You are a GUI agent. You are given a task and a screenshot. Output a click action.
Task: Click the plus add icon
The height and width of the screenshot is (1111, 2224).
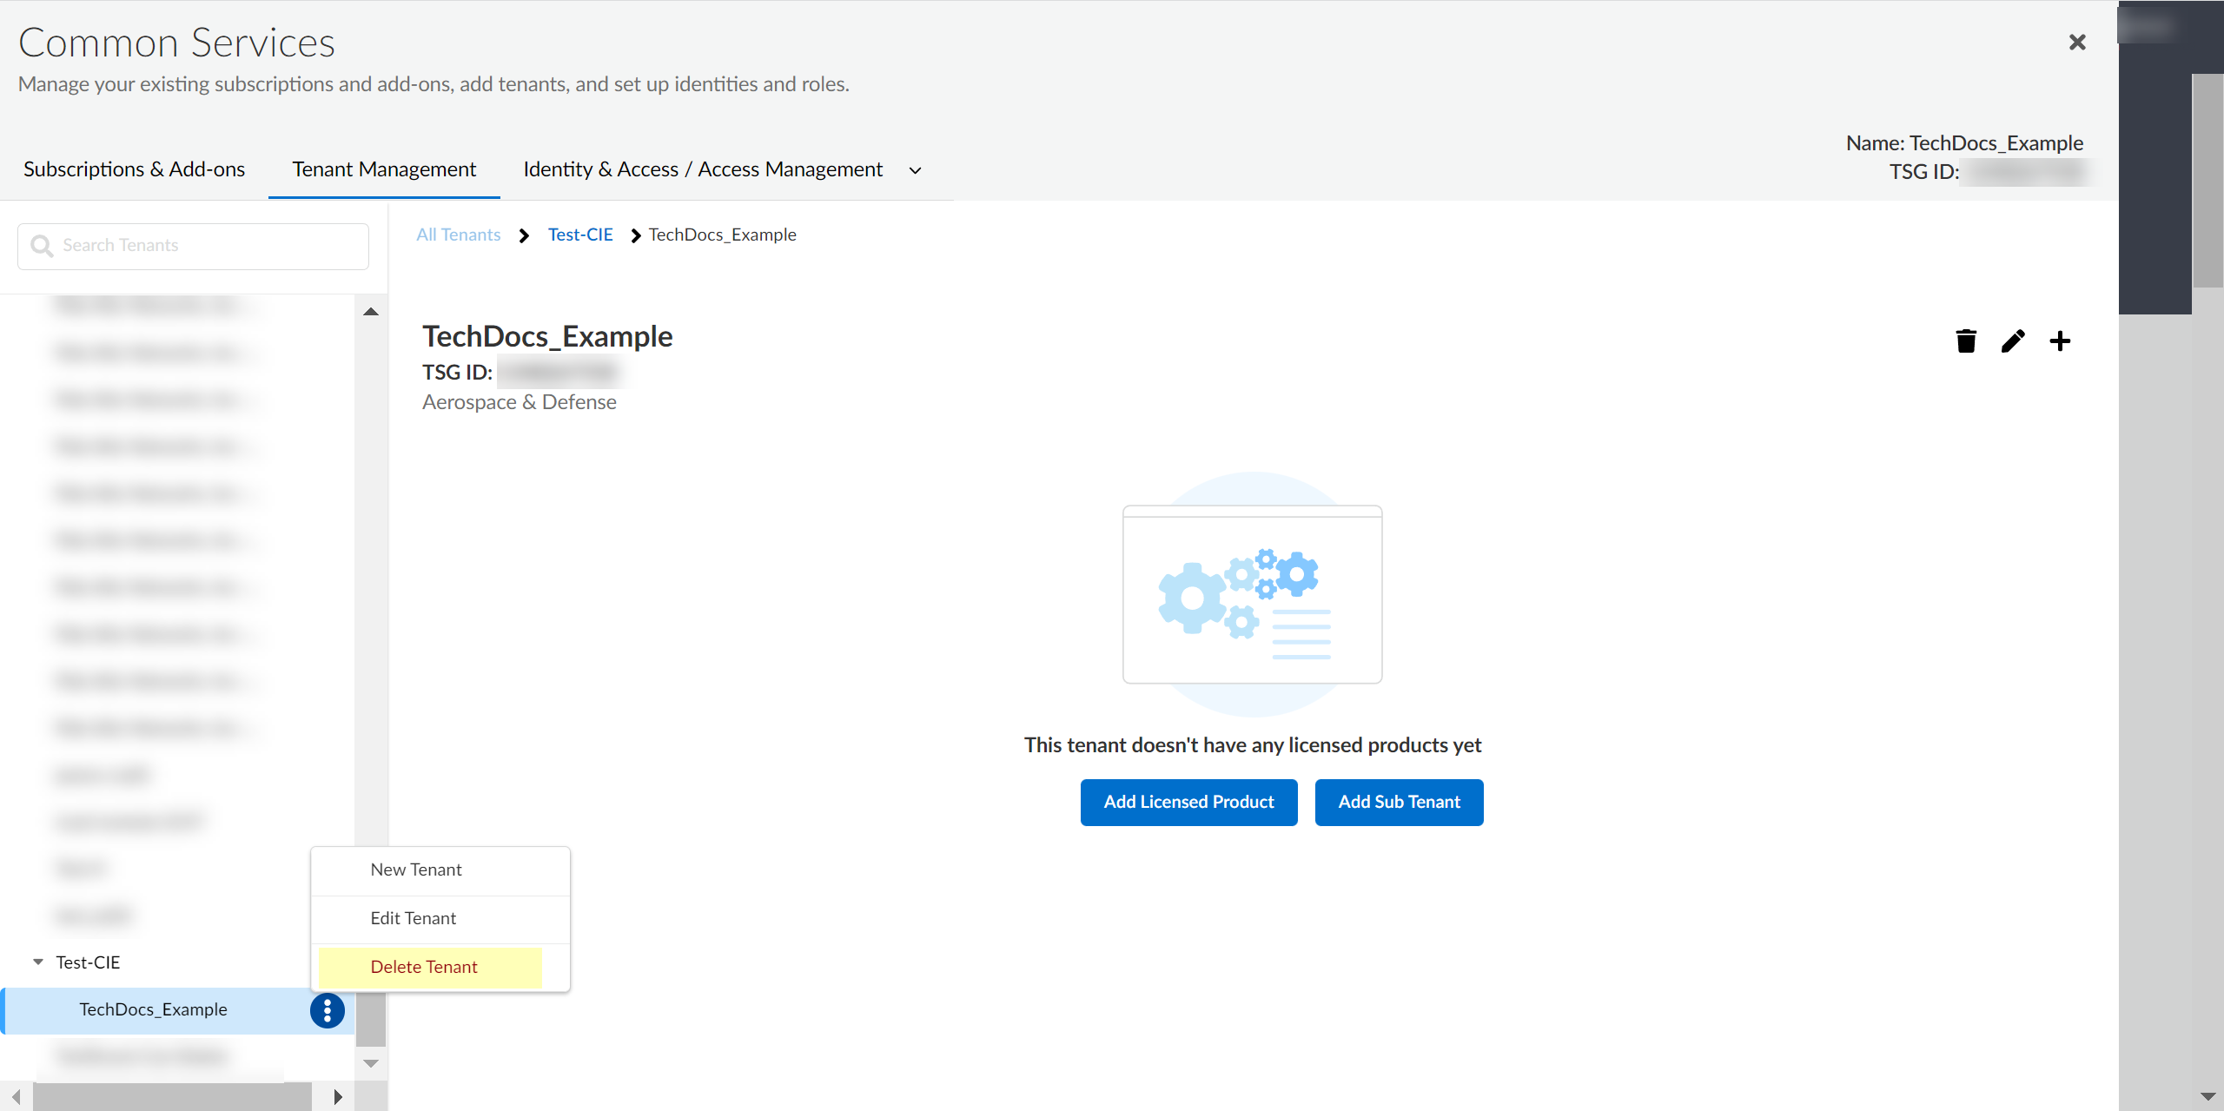[x=2060, y=341]
